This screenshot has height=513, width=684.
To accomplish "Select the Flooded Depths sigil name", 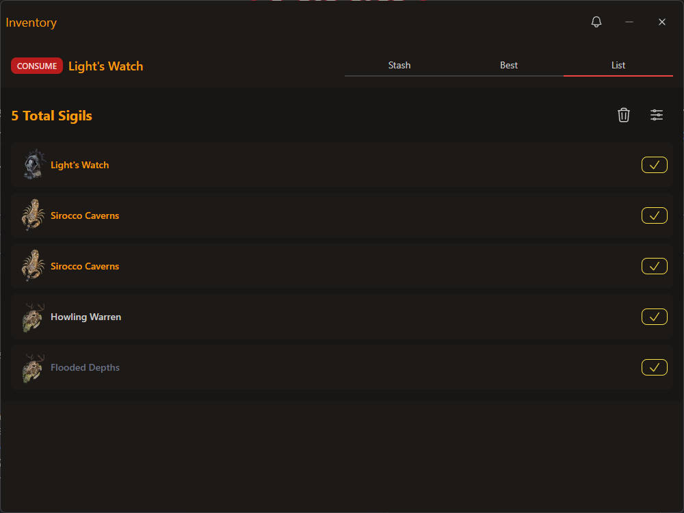I will [x=85, y=367].
